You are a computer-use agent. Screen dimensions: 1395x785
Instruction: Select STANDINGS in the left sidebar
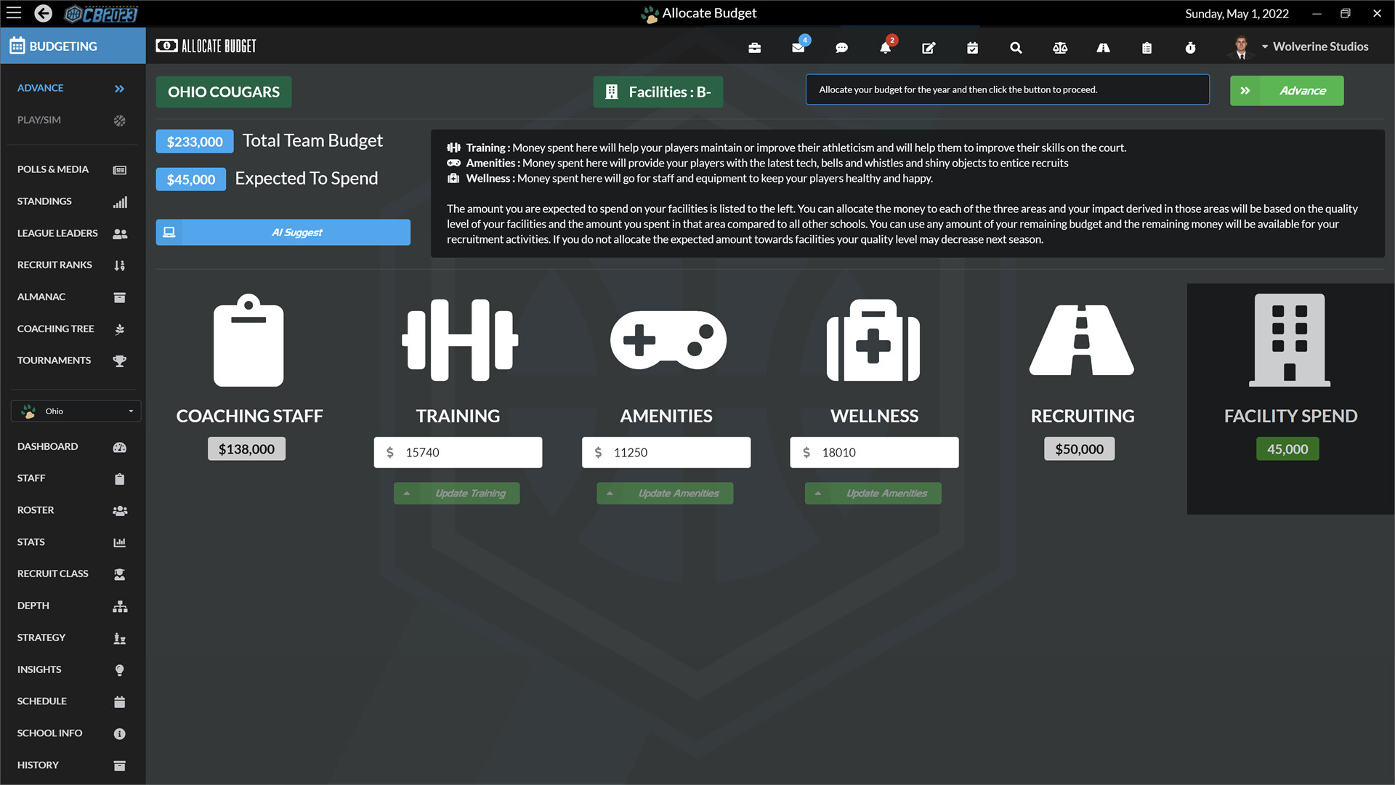pos(44,201)
